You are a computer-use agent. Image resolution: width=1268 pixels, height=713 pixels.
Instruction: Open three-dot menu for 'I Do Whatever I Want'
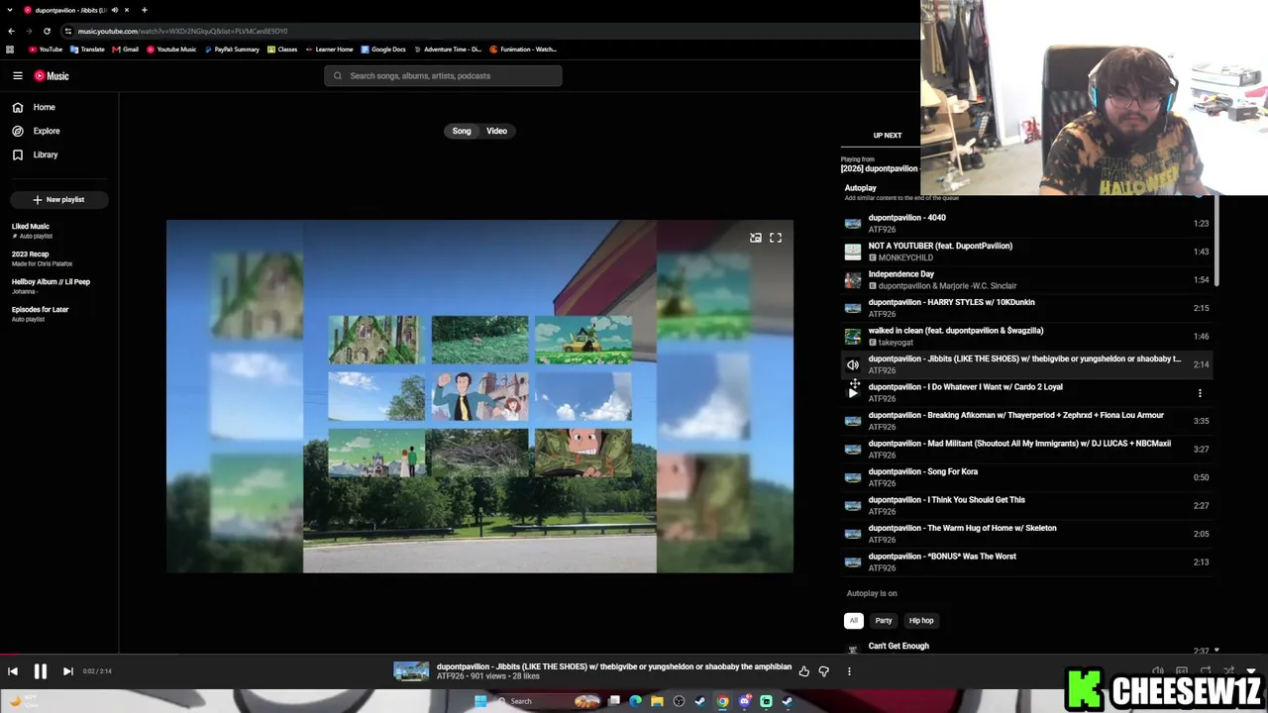(1200, 393)
